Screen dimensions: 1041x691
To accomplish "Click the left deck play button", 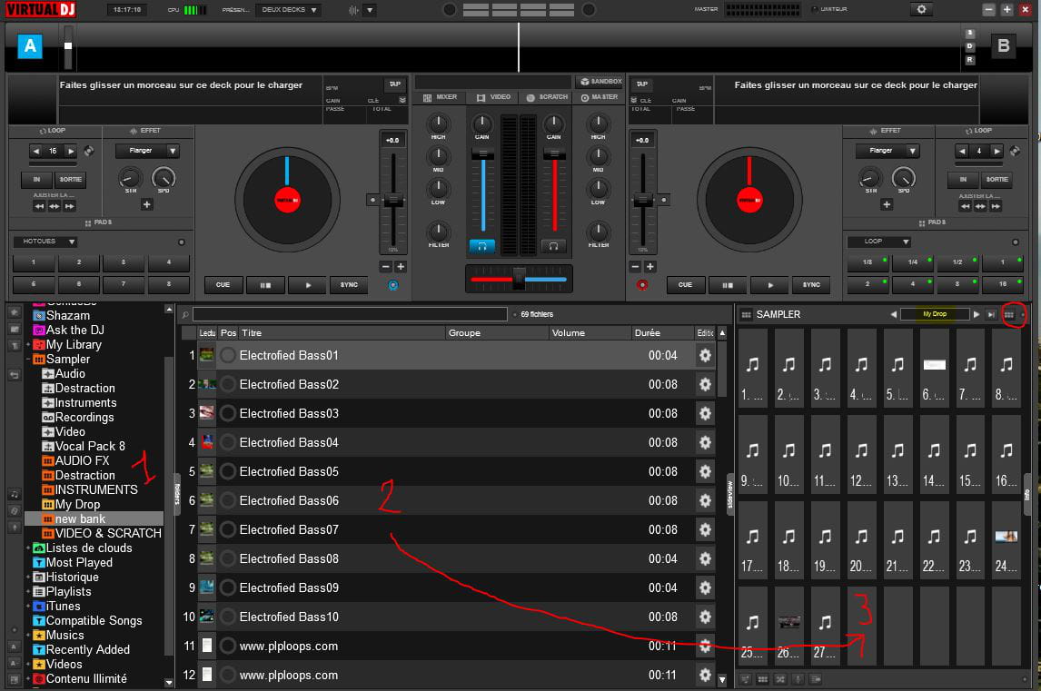I will pyautogui.click(x=307, y=285).
